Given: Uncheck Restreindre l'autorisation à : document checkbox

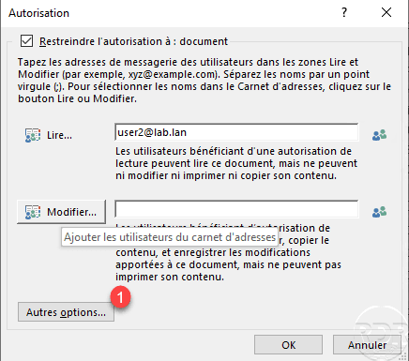Looking at the screenshot, I should coord(26,41).
